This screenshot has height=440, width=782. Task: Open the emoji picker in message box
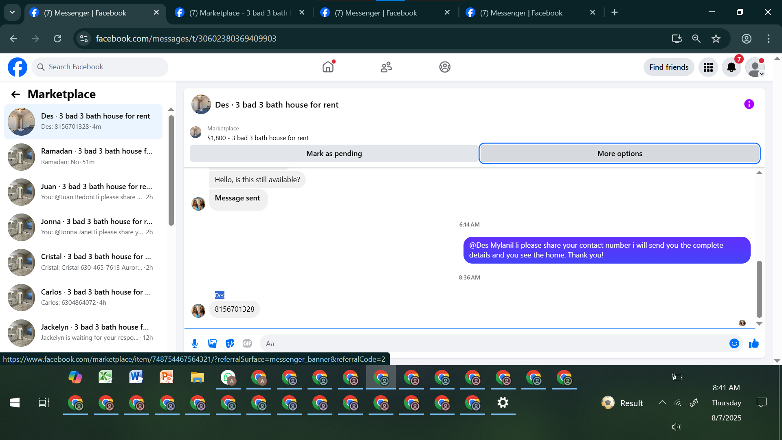tap(734, 343)
